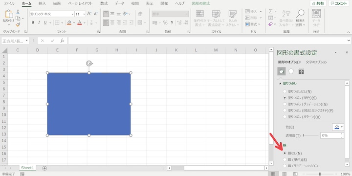Viewport: 352px width, 176px height.
Task: Click the zoom slider in status bar
Action: [x=319, y=174]
